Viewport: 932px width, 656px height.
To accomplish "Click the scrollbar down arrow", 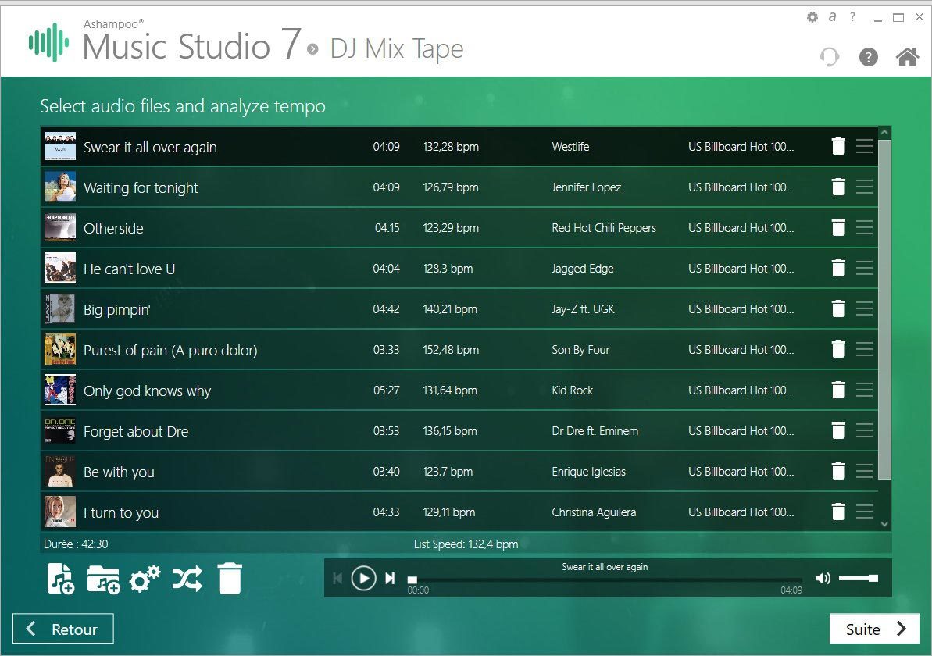I will click(884, 523).
